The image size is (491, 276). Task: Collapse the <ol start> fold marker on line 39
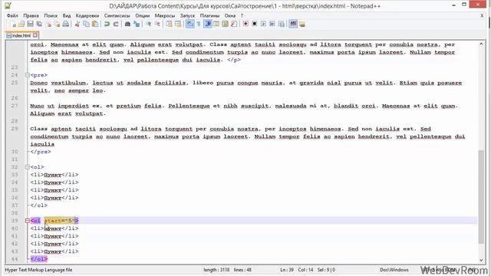pos(28,221)
